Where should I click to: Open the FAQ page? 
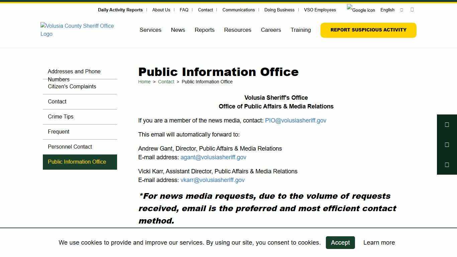click(184, 10)
